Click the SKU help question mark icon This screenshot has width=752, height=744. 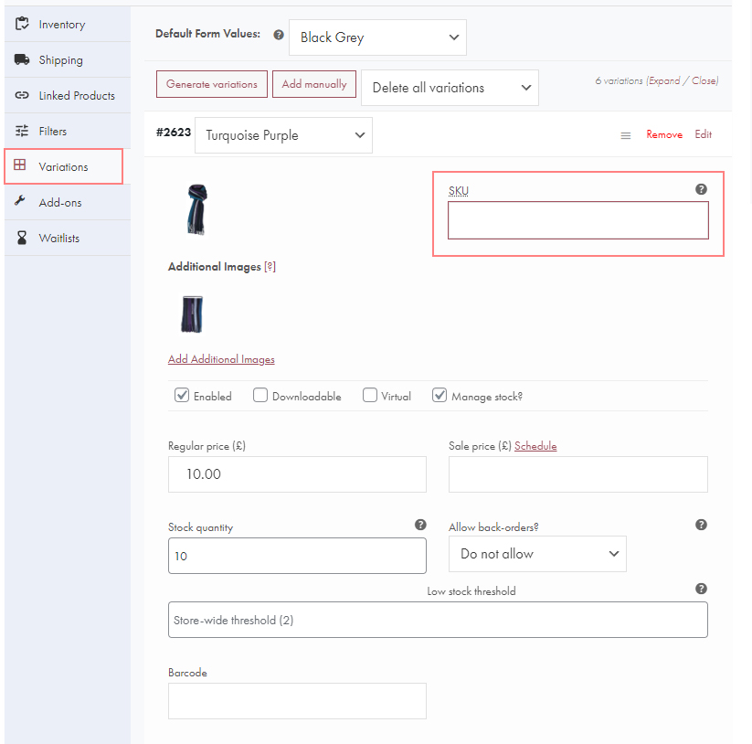[x=701, y=189]
